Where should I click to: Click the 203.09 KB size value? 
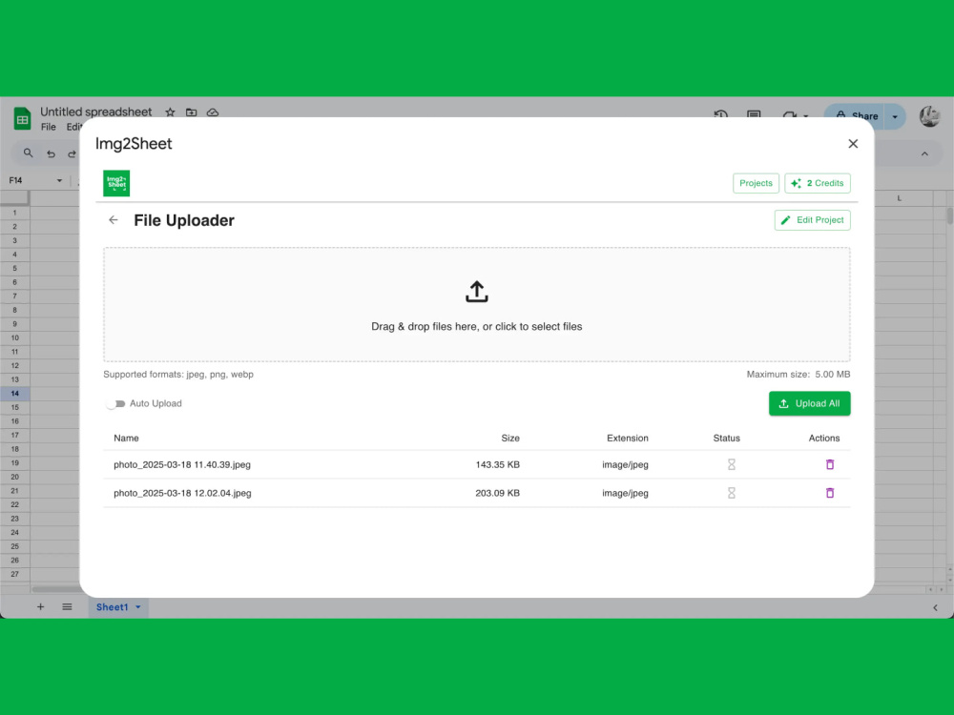[497, 493]
